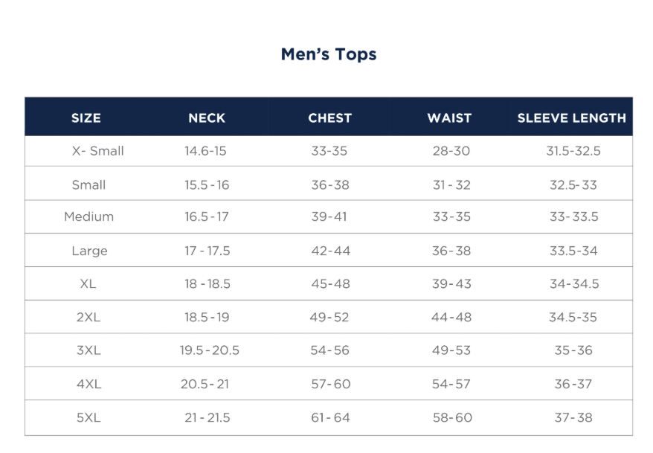Click the Men's Tops heading
Screen dimensions: 653x453
point(329,54)
